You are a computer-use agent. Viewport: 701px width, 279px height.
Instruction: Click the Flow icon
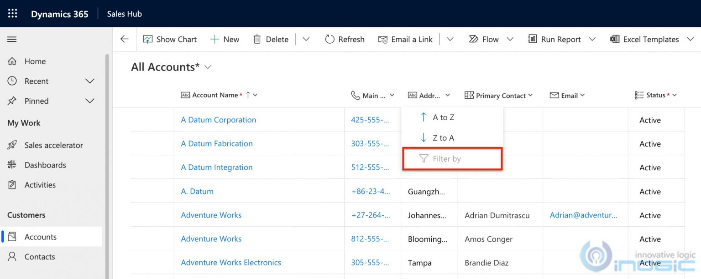(475, 39)
